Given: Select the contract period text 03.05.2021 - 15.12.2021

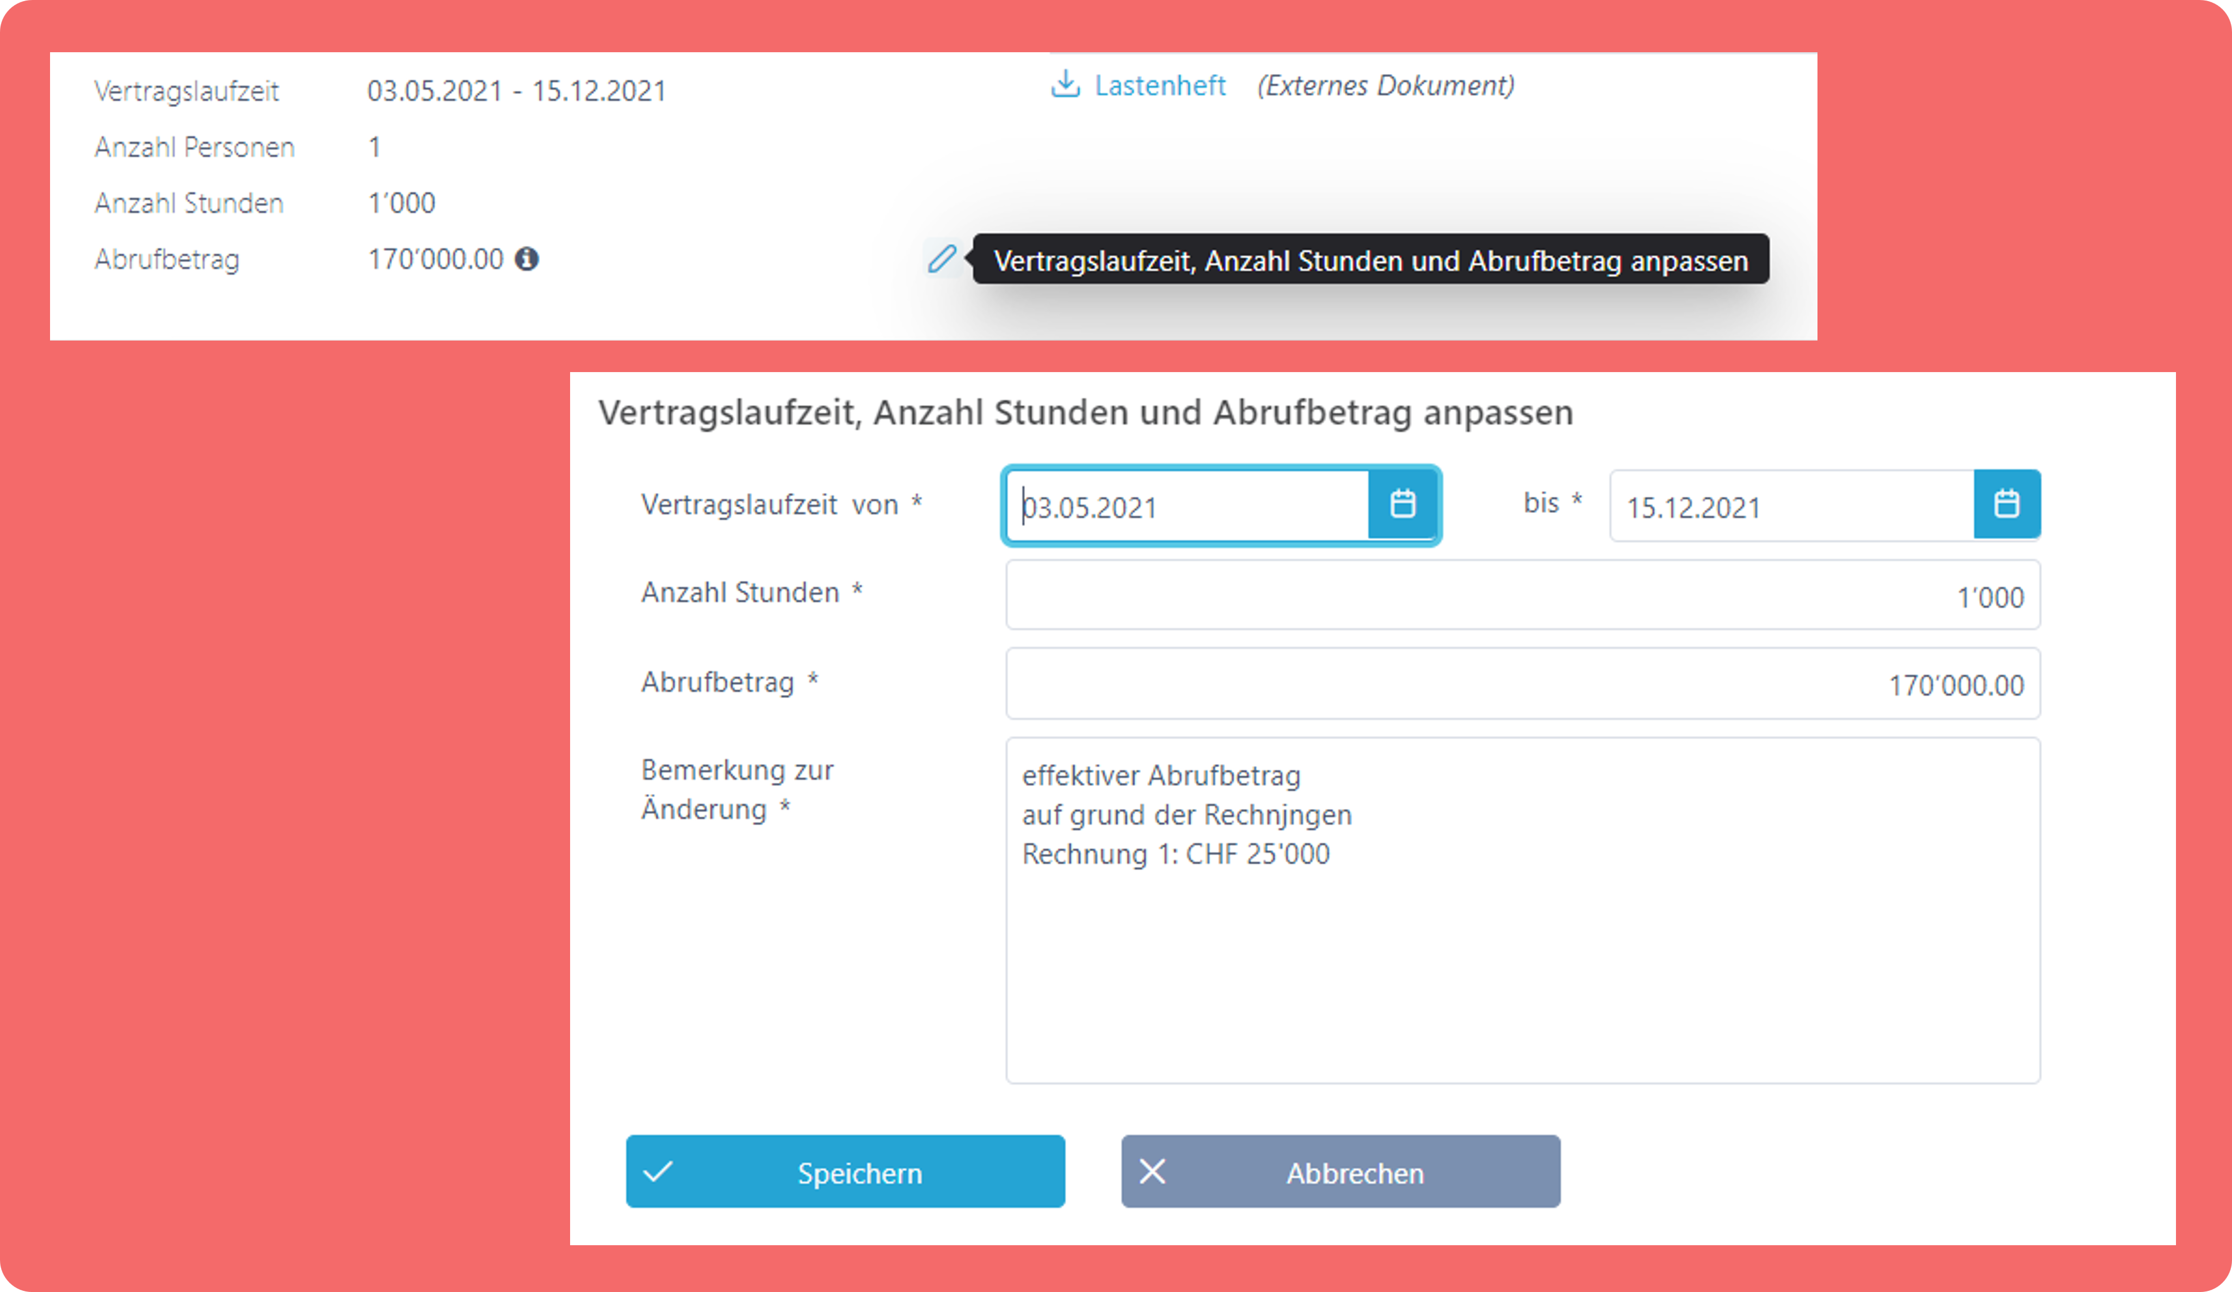Looking at the screenshot, I should (516, 90).
